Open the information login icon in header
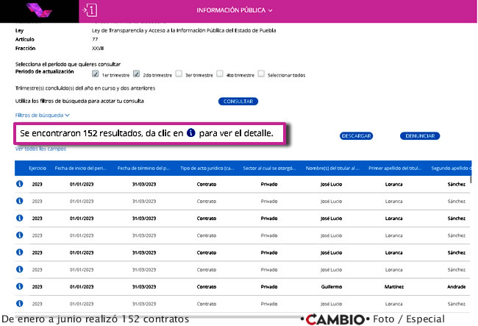The width and height of the screenshot is (478, 326). 90,10
